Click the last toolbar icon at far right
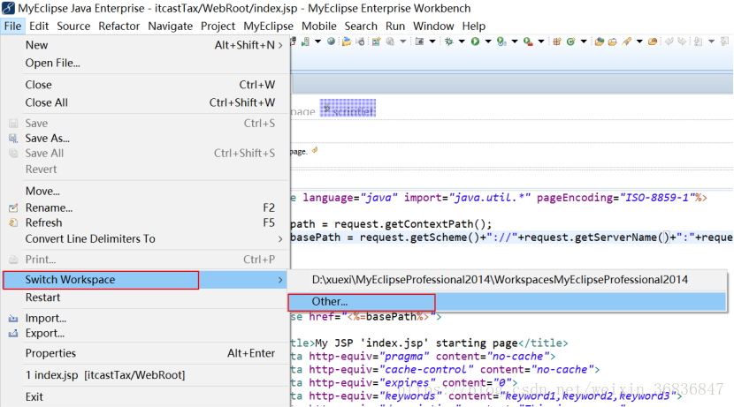Screen dimensions: 734x407 (x=724, y=41)
